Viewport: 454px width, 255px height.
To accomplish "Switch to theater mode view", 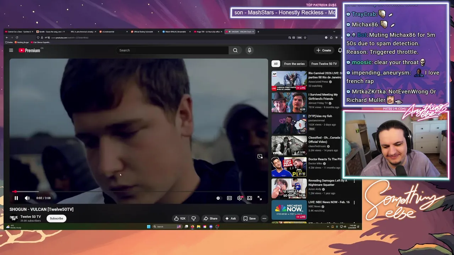I will pyautogui.click(x=250, y=198).
